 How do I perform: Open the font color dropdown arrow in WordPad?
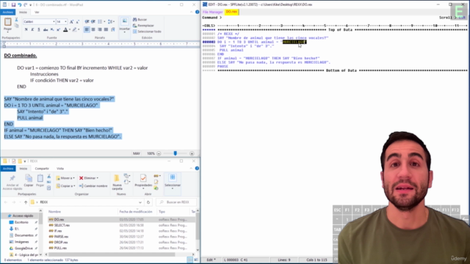click(x=70, y=29)
